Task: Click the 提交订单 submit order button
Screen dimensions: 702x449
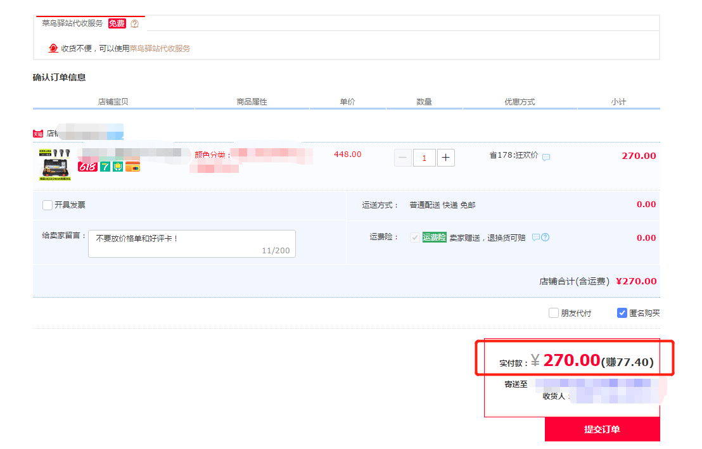Action: point(602,429)
